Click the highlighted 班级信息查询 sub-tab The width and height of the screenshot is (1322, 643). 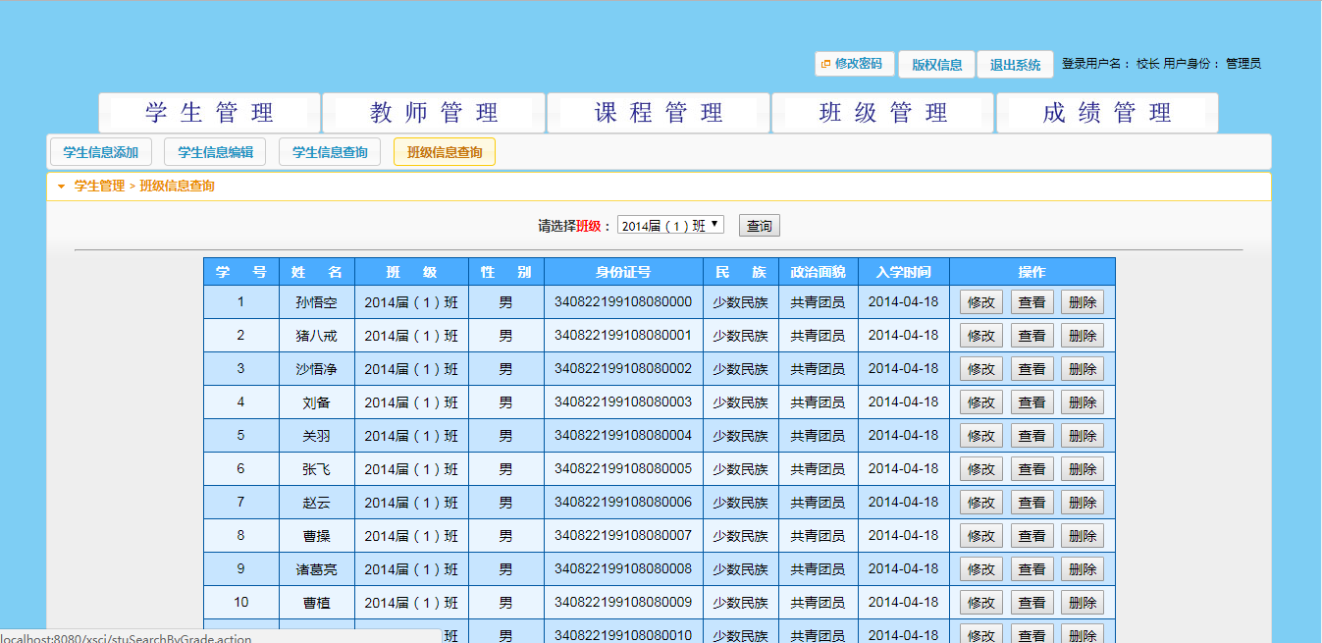[445, 152]
